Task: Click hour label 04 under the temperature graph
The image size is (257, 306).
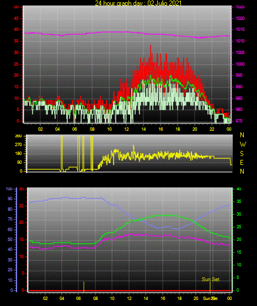Action: tap(62, 298)
